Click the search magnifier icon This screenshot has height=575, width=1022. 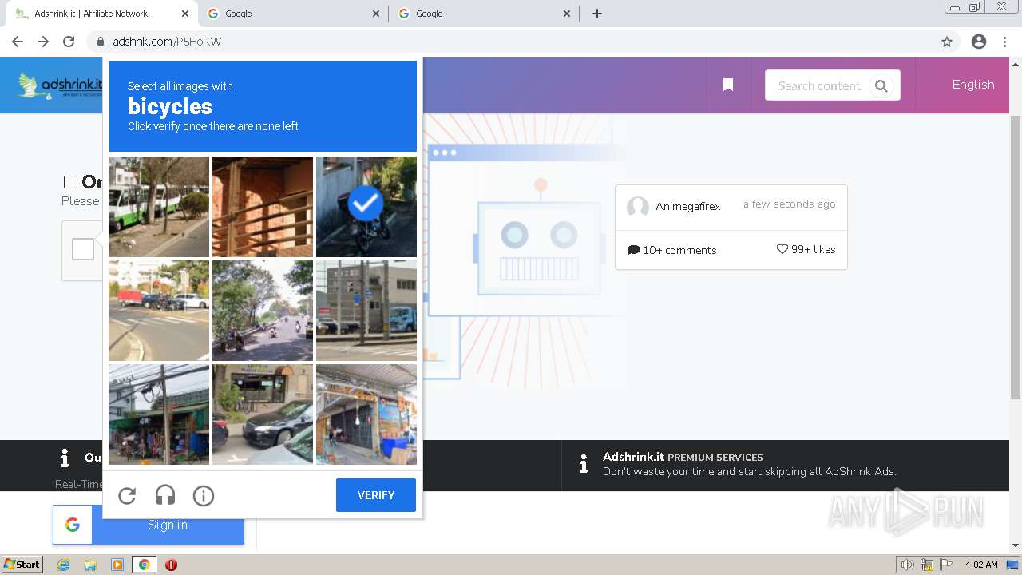[881, 86]
